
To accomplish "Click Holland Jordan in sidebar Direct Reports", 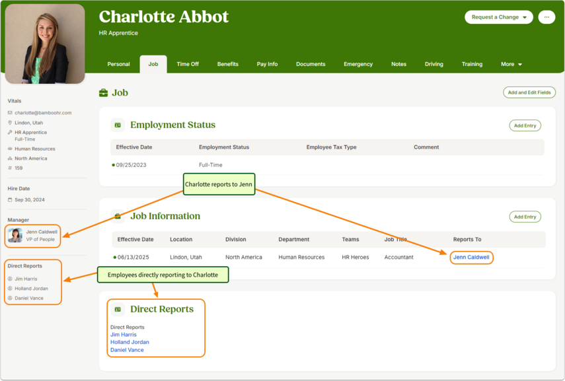I will pyautogui.click(x=31, y=289).
